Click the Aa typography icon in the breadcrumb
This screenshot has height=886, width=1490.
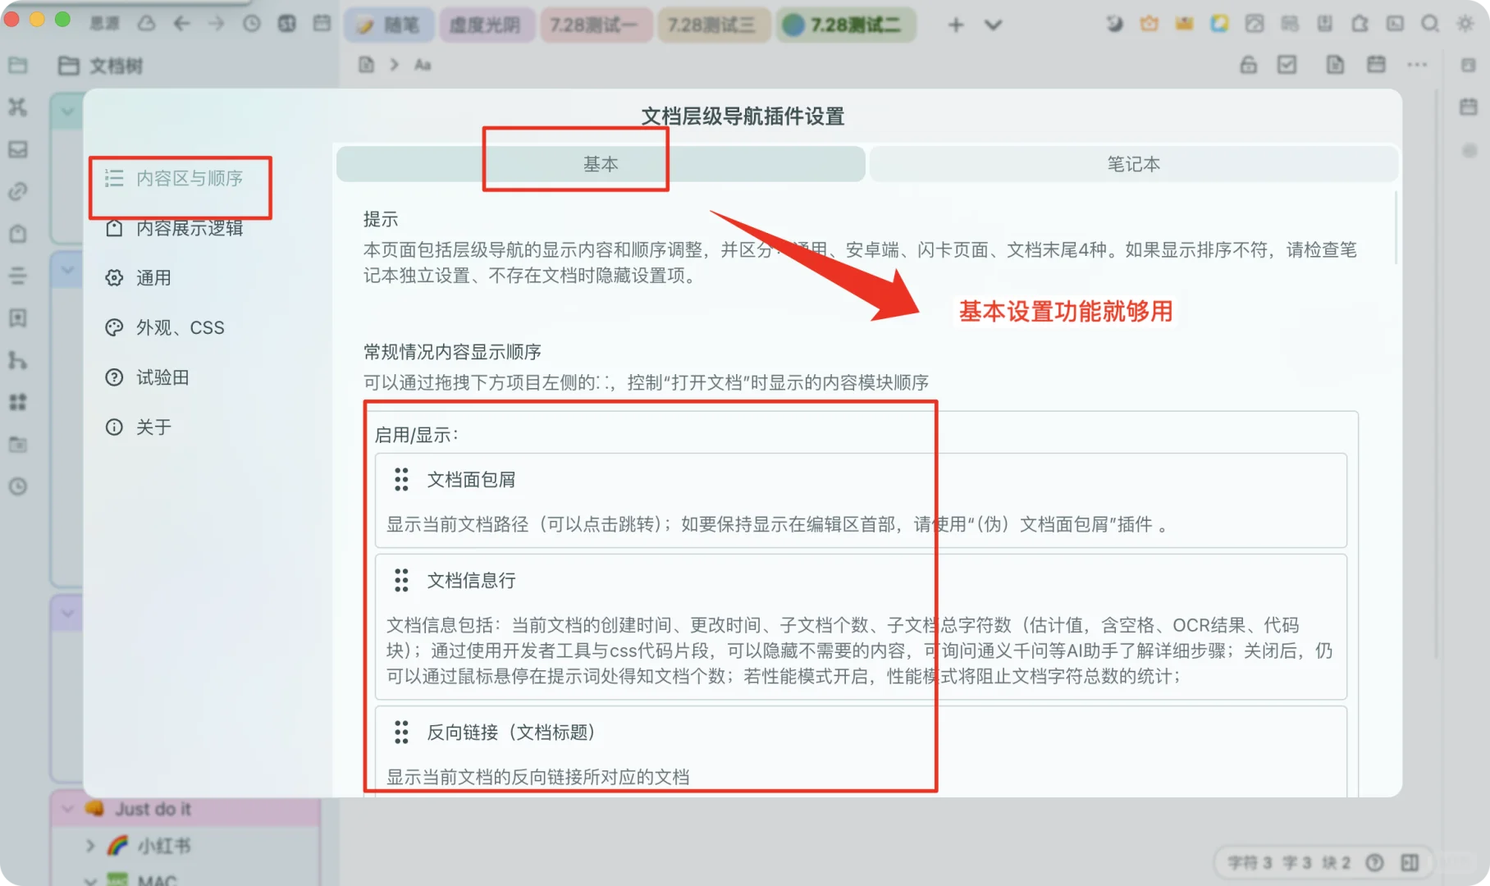point(423,64)
